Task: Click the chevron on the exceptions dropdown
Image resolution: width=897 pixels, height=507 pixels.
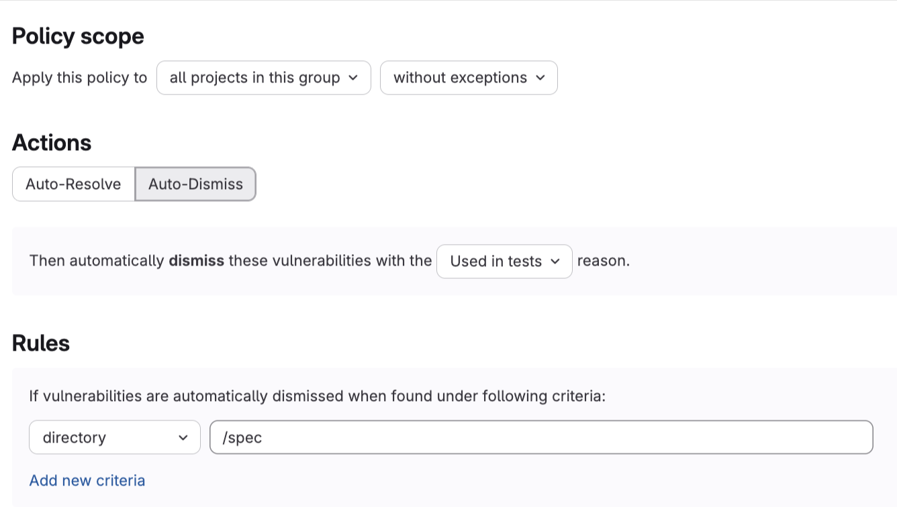Action: tap(541, 78)
